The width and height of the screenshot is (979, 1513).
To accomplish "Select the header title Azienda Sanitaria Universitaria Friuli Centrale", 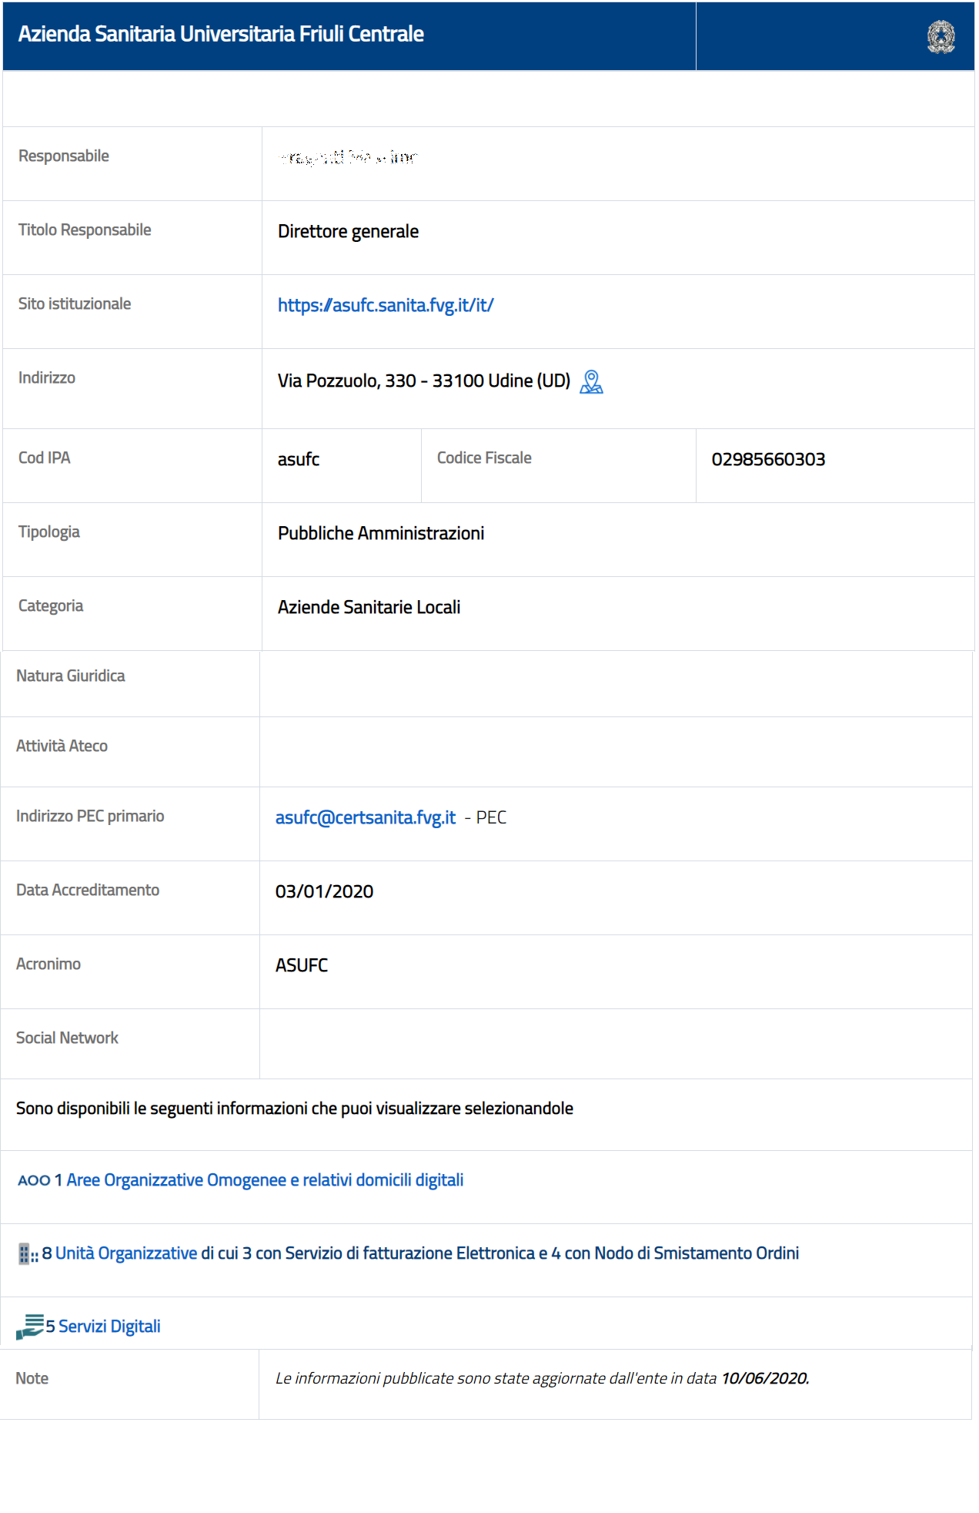I will 221,34.
